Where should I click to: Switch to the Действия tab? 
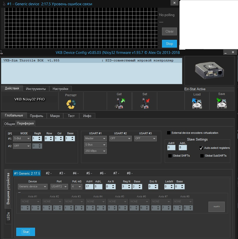tap(12, 88)
